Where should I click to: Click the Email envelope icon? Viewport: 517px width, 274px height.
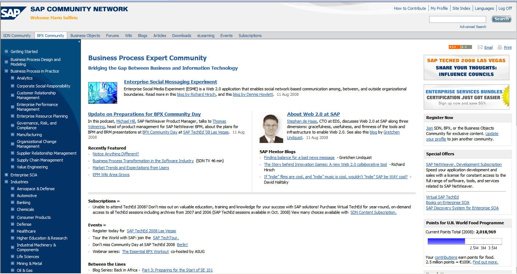click(x=480, y=48)
